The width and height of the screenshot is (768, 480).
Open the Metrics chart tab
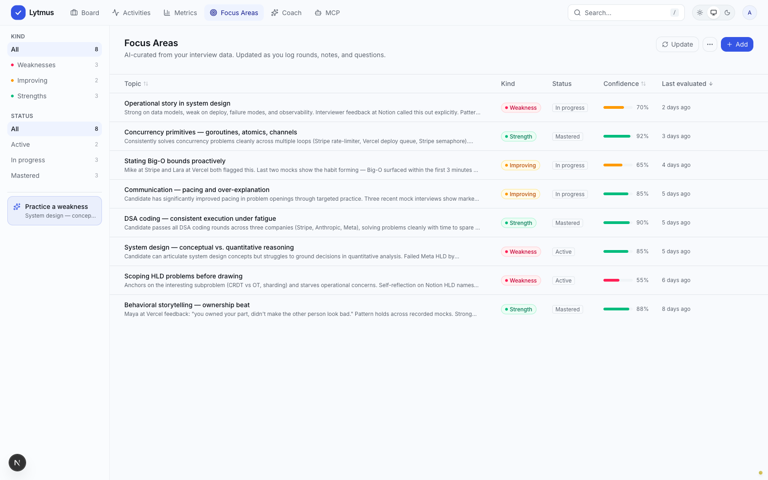click(180, 13)
